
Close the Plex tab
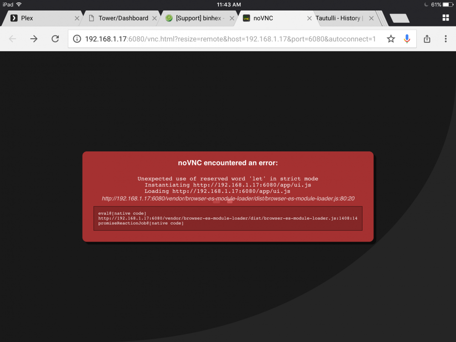pyautogui.click(x=77, y=18)
